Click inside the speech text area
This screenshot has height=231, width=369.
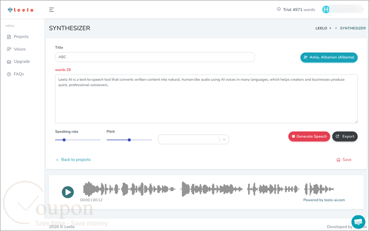tap(206, 99)
